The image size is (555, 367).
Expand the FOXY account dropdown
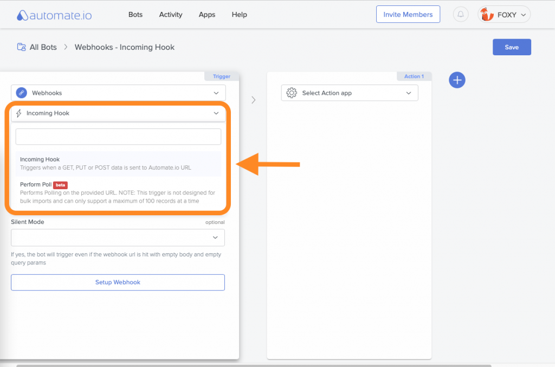coord(523,15)
